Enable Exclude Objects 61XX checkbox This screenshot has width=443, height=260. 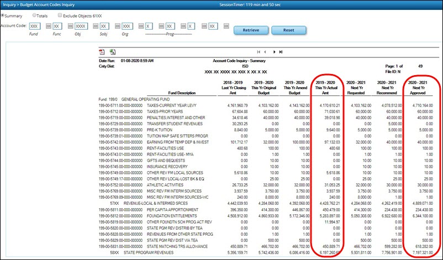(60, 15)
